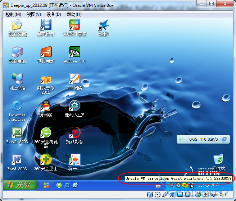This screenshot has height=201, width=236.
Task: Click the 开始 Start button
Action: click(20, 185)
